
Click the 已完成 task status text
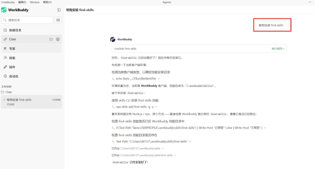pyautogui.click(x=11, y=104)
